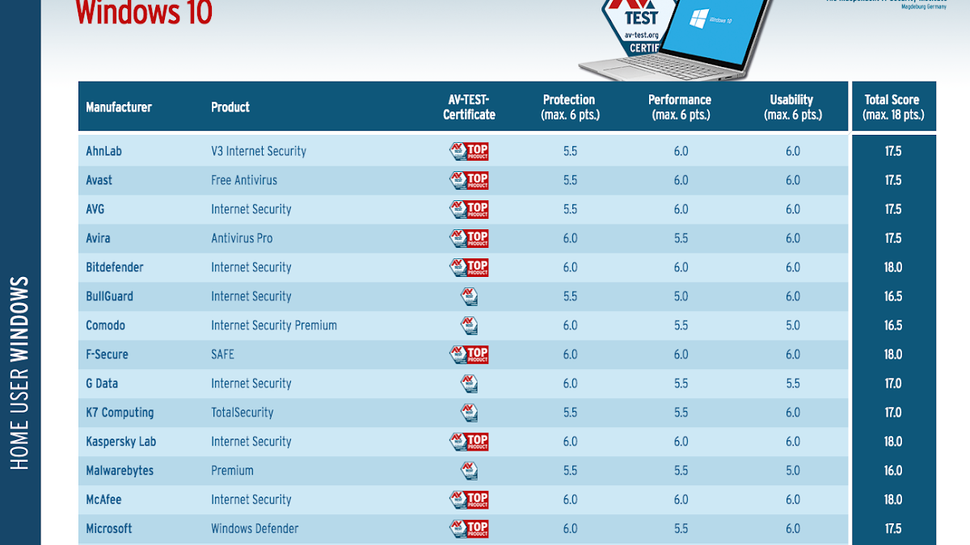The height and width of the screenshot is (545, 970).
Task: Click Malwarebytes' 16.0 total score
Action: 893,471
